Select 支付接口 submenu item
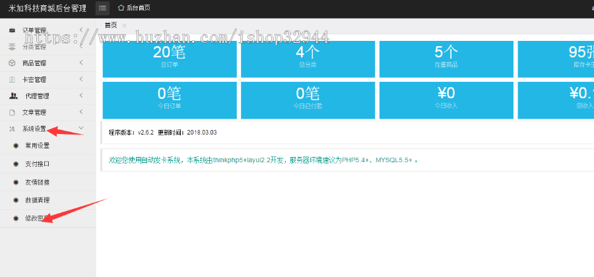Viewport: 594px width, 277px height. coord(48,164)
